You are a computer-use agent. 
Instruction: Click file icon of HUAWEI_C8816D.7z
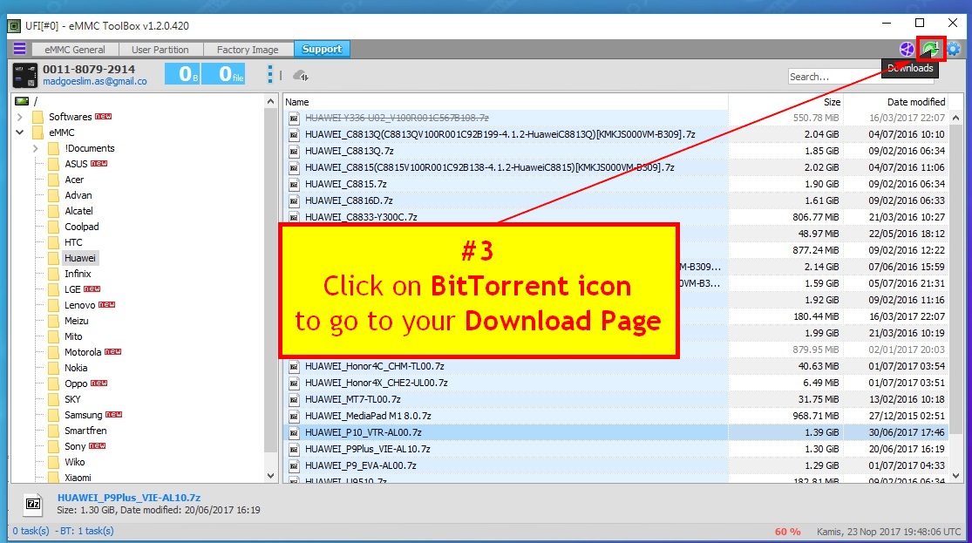[x=295, y=200]
